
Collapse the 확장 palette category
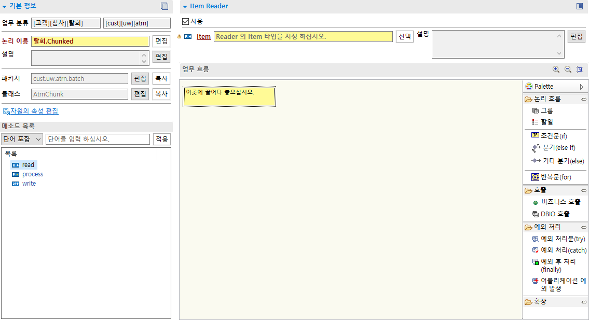coord(584,301)
